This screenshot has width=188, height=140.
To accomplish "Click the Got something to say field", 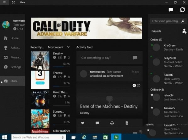I will [109, 58].
